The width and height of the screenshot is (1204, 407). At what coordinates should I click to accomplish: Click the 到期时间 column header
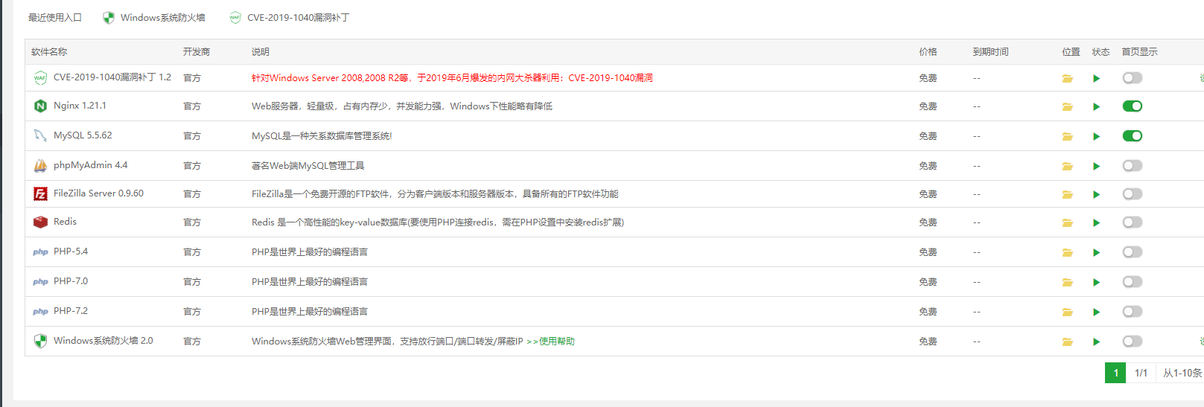tap(990, 52)
